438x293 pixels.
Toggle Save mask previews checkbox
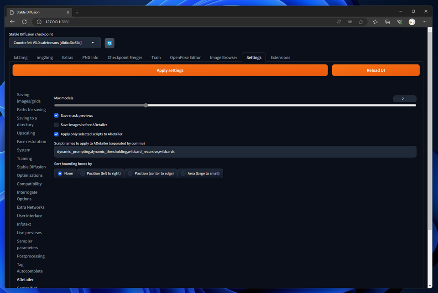click(57, 116)
